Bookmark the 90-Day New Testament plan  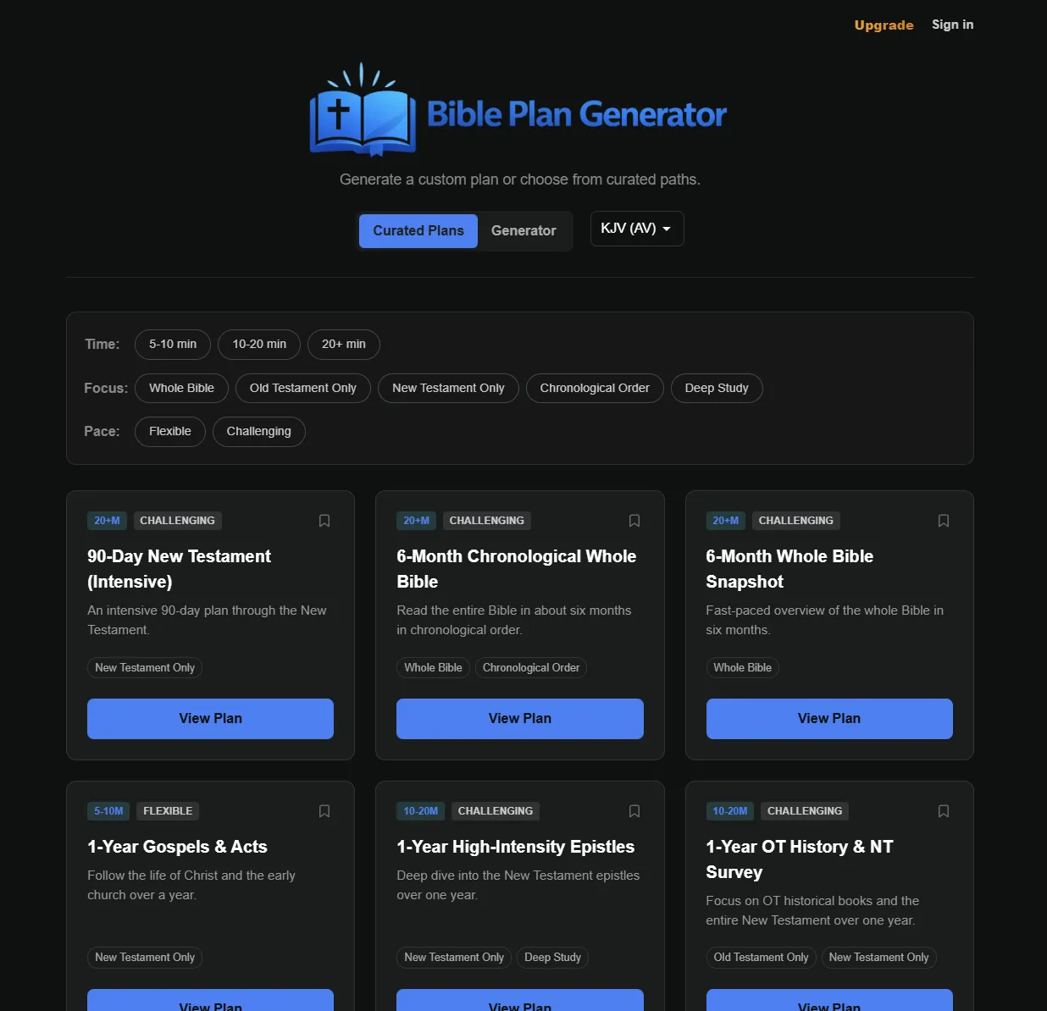pyautogui.click(x=324, y=521)
